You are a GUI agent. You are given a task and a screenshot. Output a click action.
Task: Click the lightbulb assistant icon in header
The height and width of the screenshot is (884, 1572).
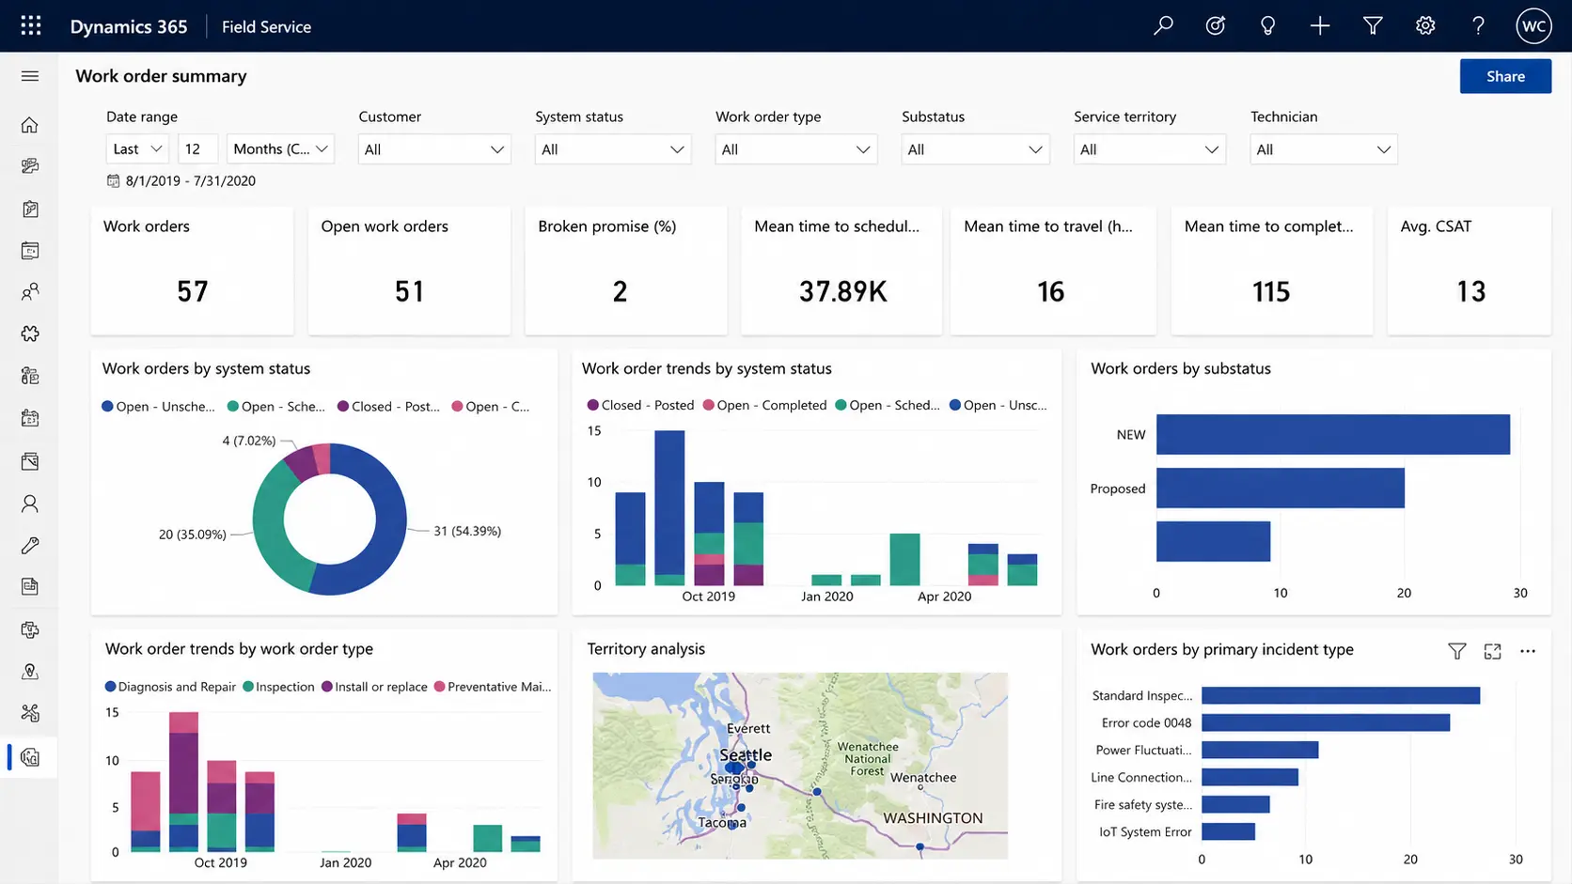point(1267,25)
